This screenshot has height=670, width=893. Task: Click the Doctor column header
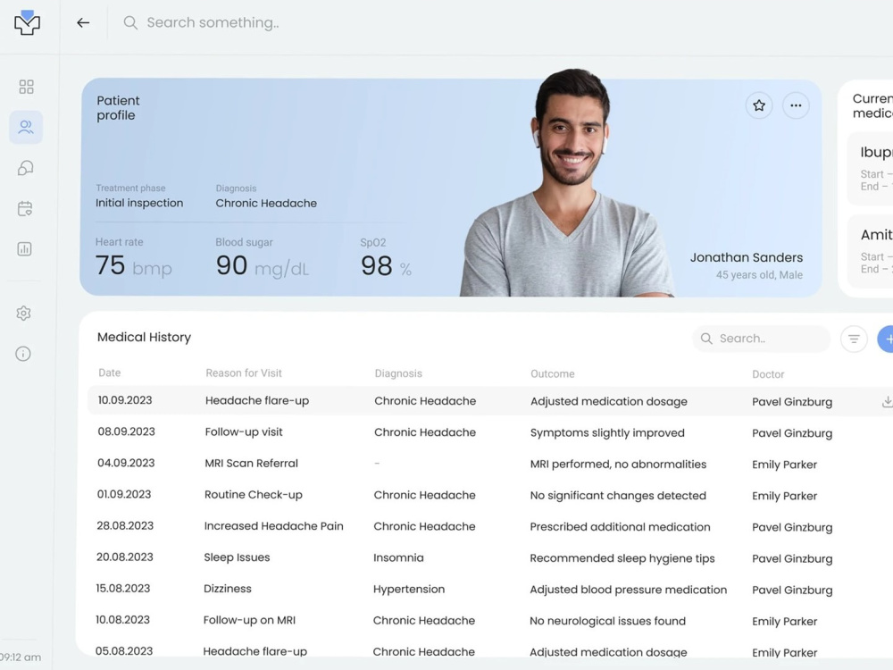click(768, 374)
